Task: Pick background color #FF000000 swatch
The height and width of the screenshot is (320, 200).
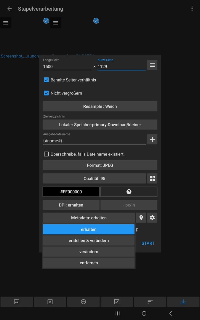Action: (x=71, y=192)
